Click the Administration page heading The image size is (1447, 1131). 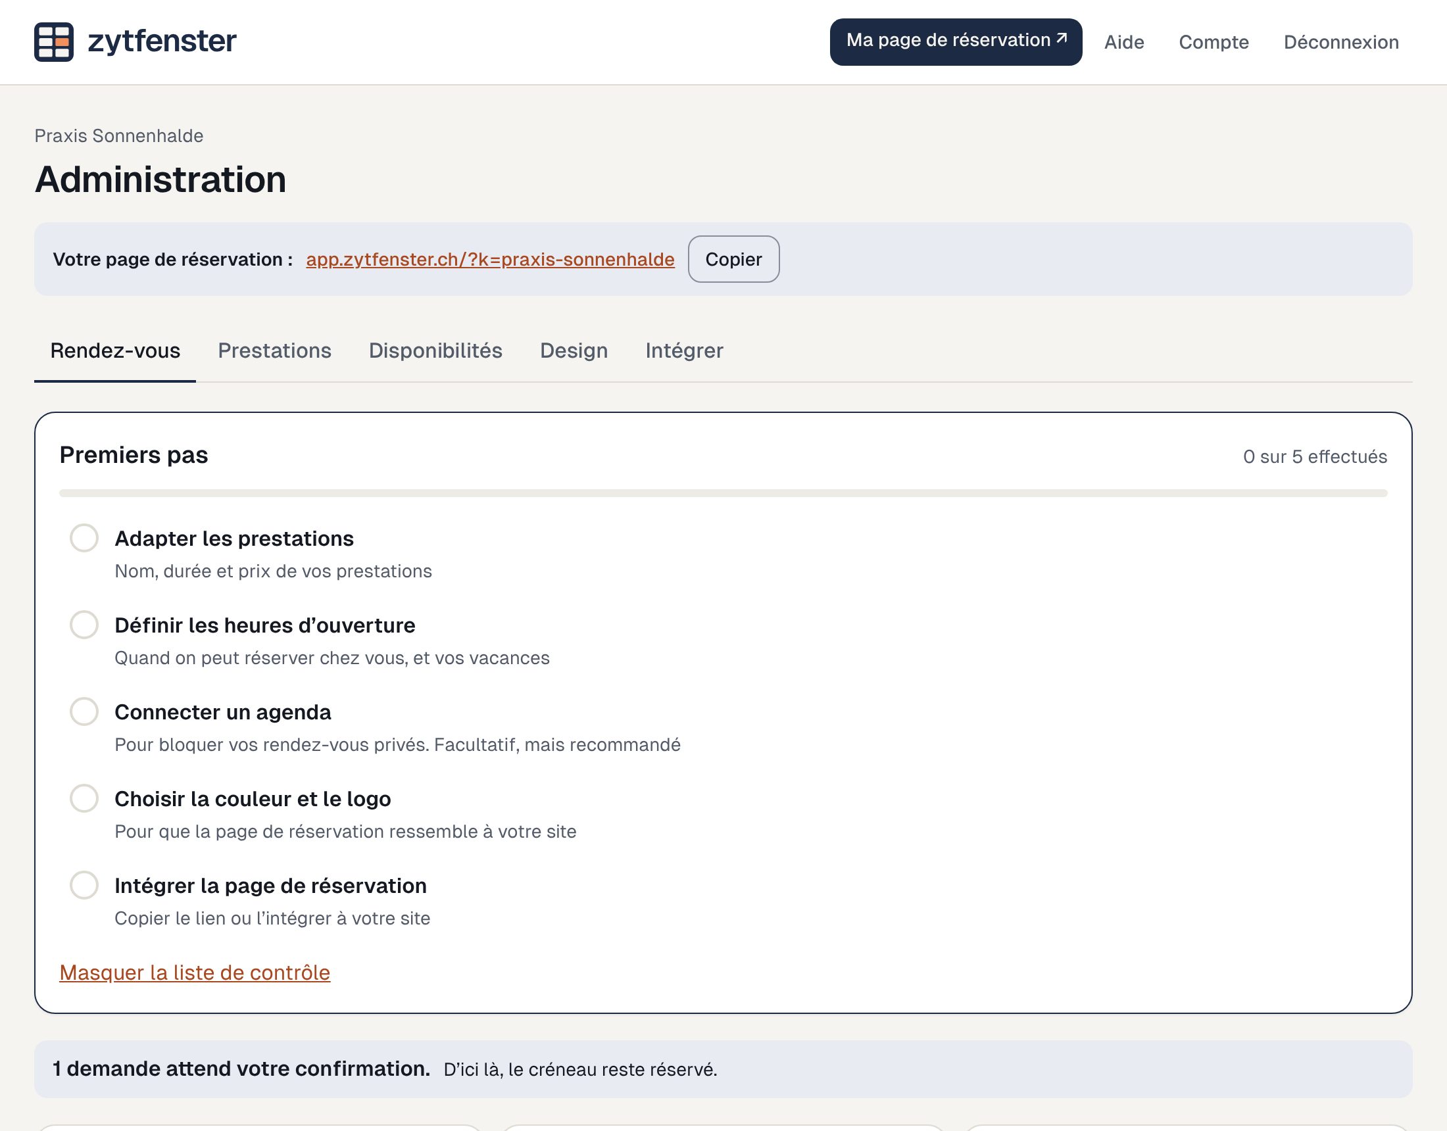click(160, 180)
